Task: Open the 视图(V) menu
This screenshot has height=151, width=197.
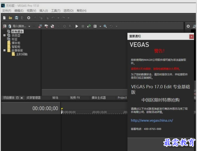Action: [31, 11]
